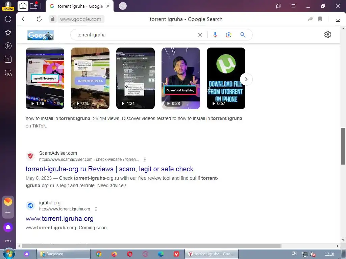Open the orange mail icon in sidebar

(8, 202)
